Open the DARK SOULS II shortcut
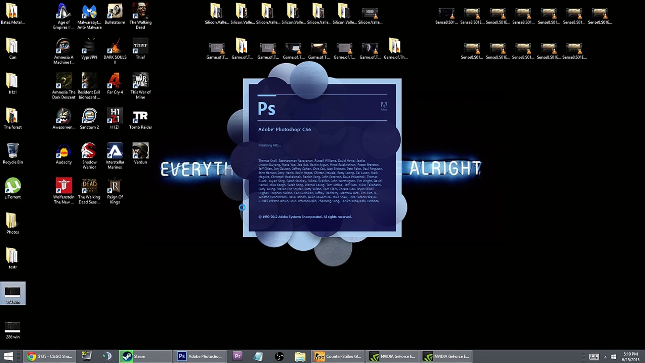This screenshot has width=645, height=363. coord(115,47)
